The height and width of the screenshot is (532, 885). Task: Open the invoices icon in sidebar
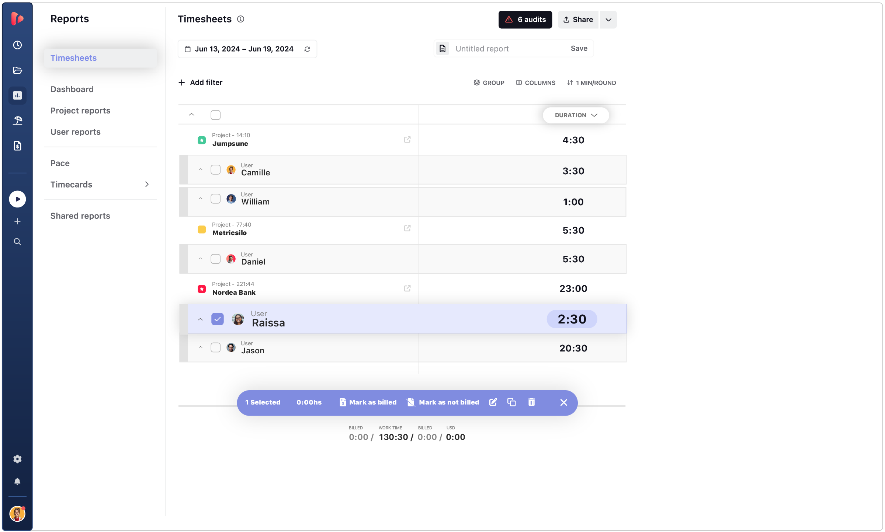(17, 146)
